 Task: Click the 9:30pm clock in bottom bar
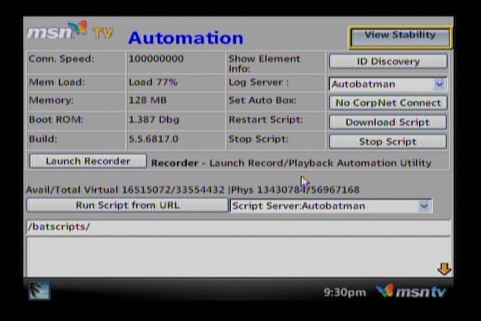pyautogui.click(x=344, y=292)
